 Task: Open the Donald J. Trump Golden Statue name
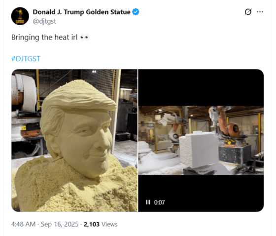point(82,12)
